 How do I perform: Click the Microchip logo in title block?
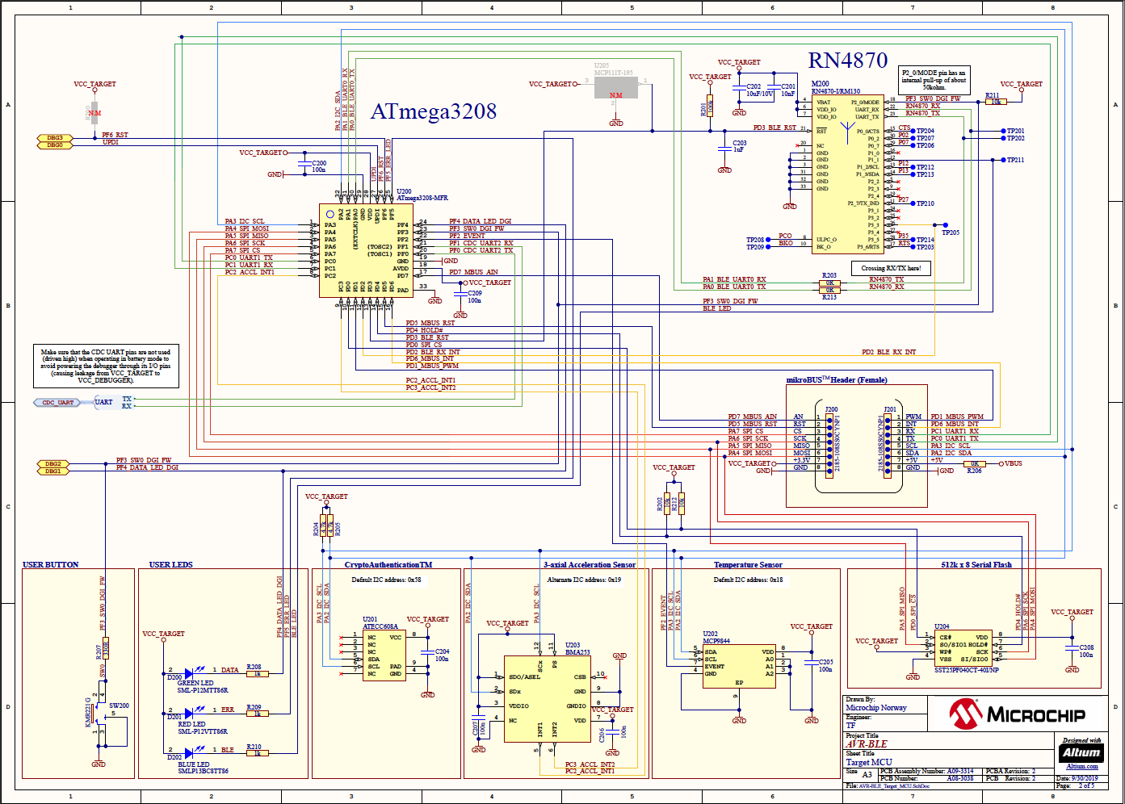(1018, 714)
